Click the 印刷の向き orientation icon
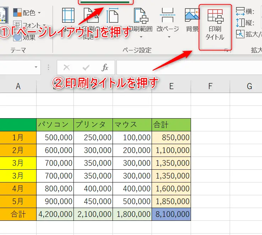This screenshot has width=262, height=235. (x=91, y=15)
